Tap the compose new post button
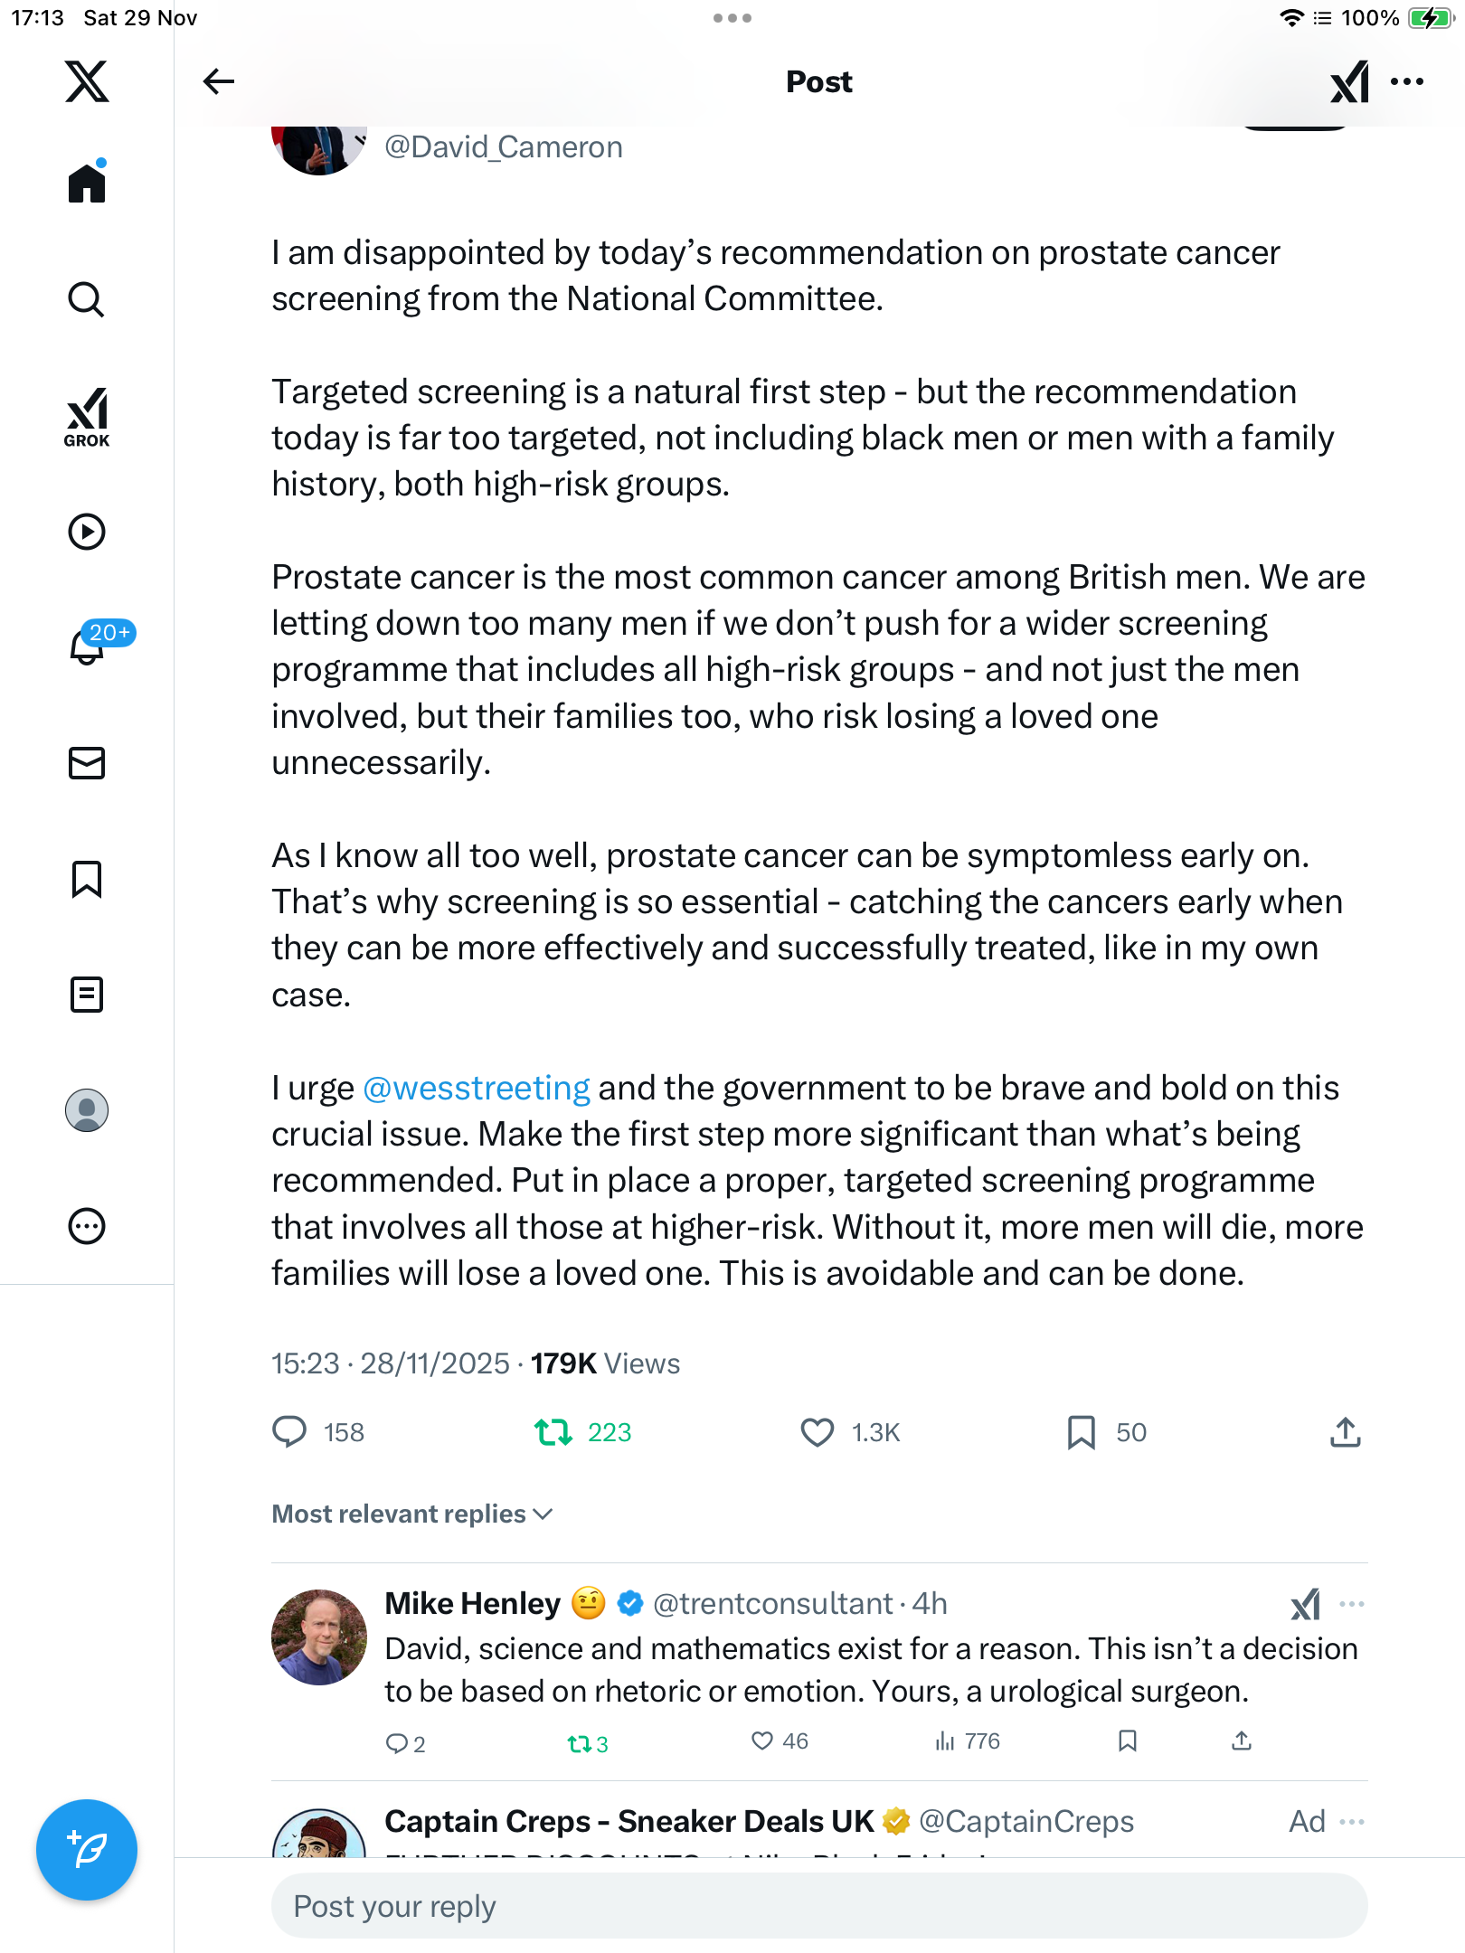This screenshot has height=1953, width=1465. [87, 1850]
